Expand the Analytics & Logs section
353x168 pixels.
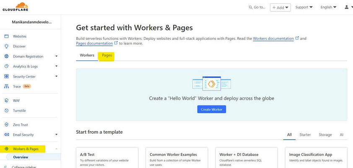[x=56, y=67]
